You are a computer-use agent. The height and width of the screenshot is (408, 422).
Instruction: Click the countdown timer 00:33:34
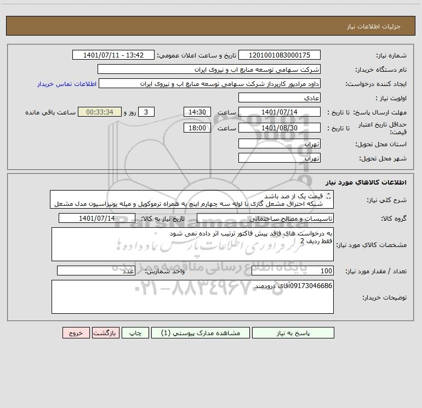click(100, 112)
